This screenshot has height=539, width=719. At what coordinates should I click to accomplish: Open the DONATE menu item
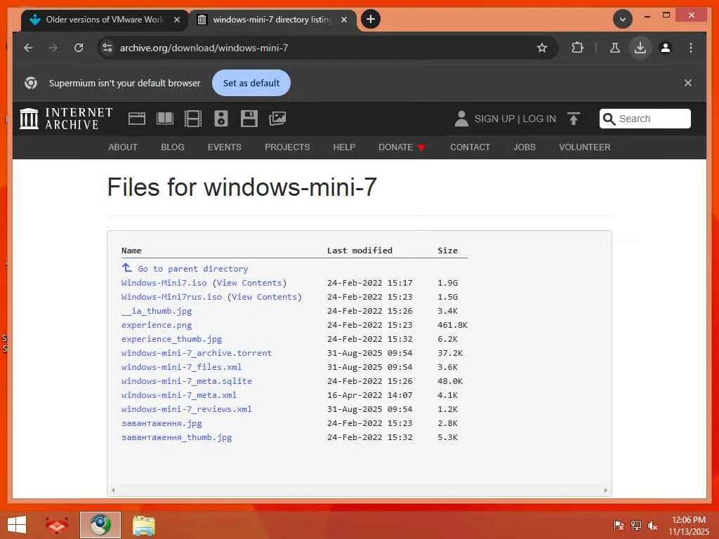(x=402, y=147)
